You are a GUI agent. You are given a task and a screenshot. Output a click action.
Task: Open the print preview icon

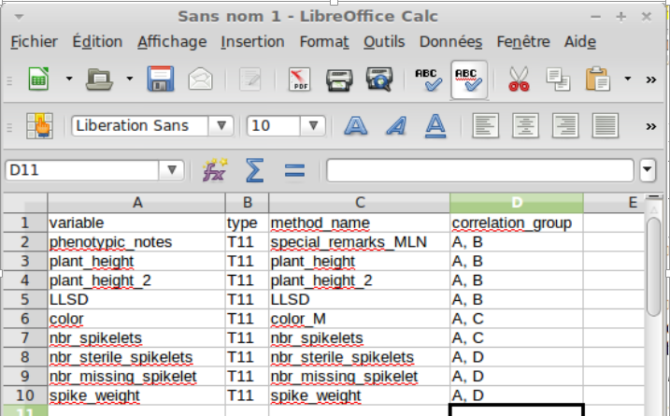379,79
